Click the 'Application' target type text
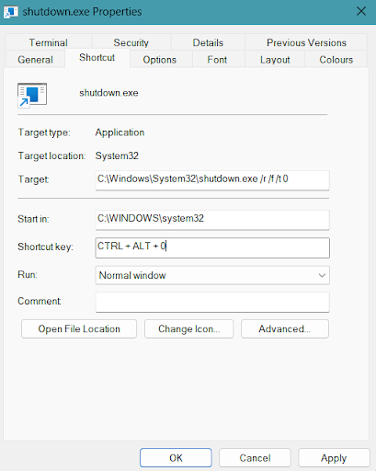This screenshot has height=471, width=376. click(x=120, y=132)
